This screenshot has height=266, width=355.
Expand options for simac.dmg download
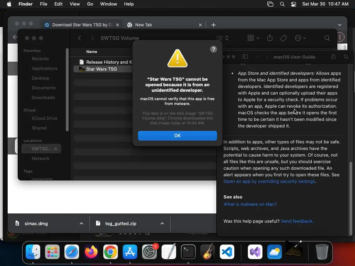click(81, 223)
